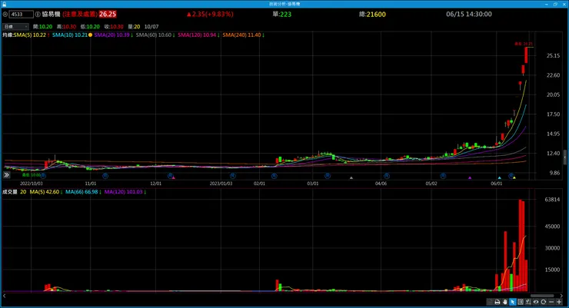569x308 pixels.
Task: Expand the double-chevron panel button on chart
Action: 6,175
